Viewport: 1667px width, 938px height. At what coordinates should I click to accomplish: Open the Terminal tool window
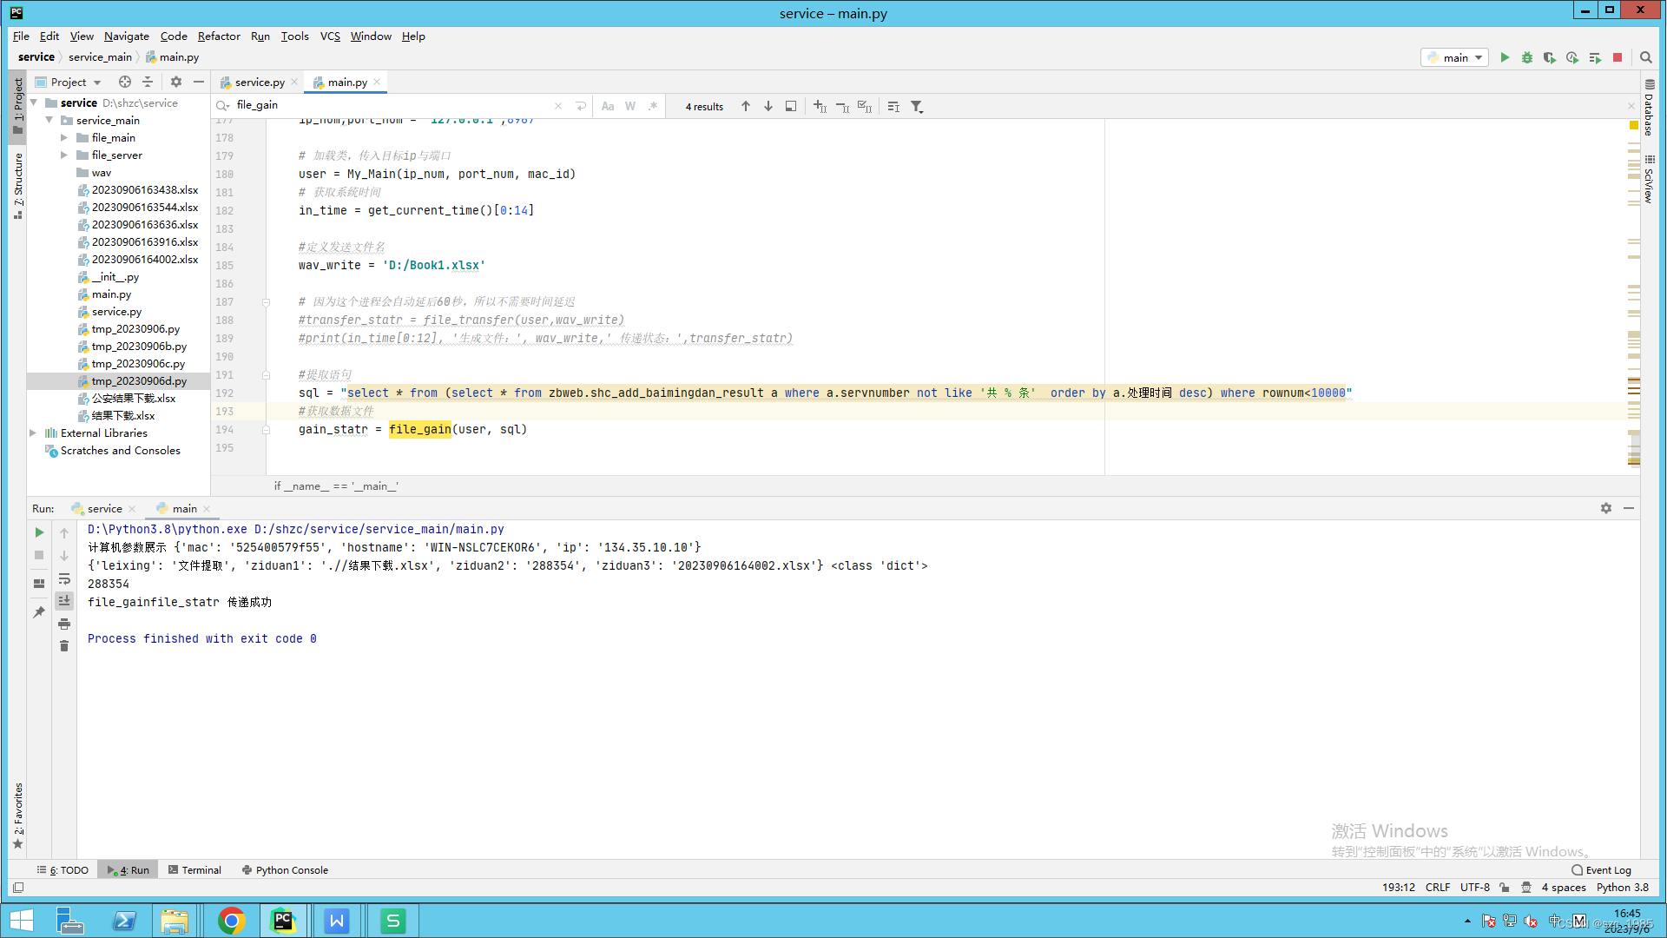click(194, 869)
